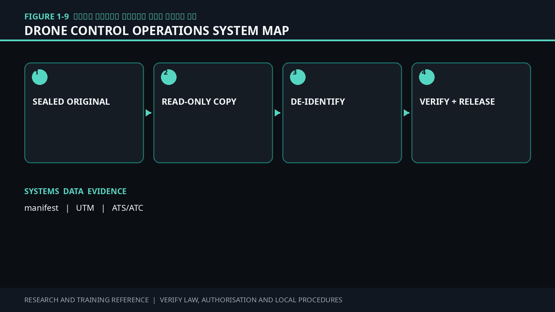Select the SEALED ORIGINAL card title

click(71, 102)
